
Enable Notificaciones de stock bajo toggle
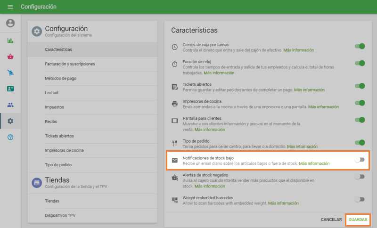(x=360, y=160)
